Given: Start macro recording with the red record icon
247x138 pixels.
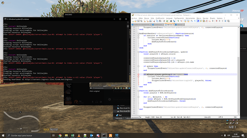Looking at the screenshot, I should 217,21.
